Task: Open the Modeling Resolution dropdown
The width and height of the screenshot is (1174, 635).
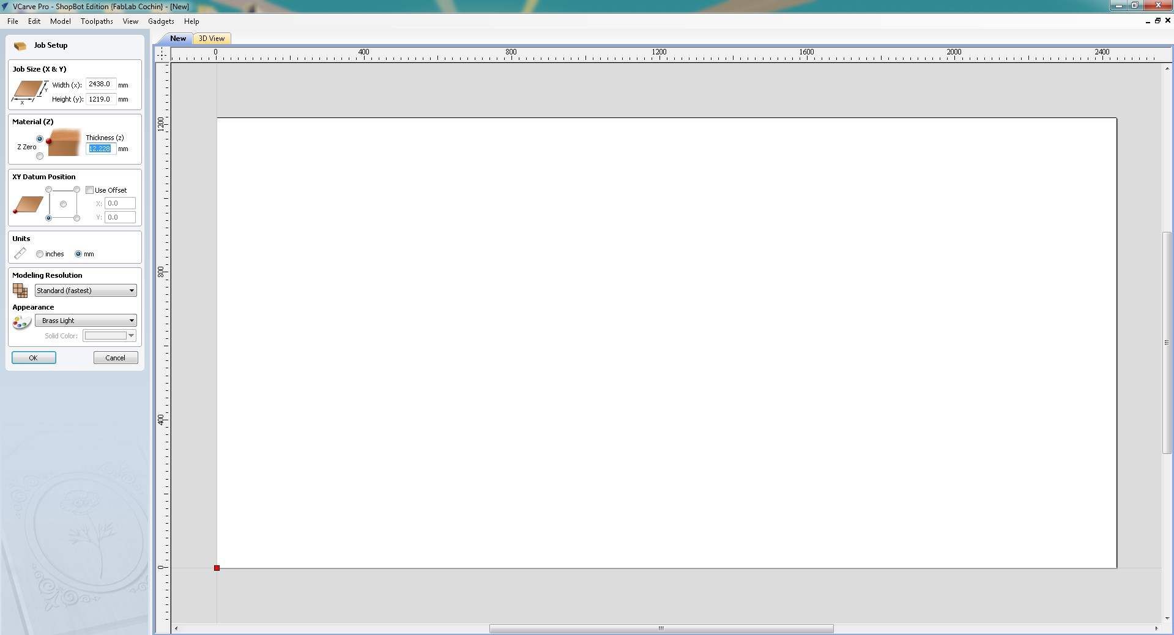Action: tap(132, 290)
